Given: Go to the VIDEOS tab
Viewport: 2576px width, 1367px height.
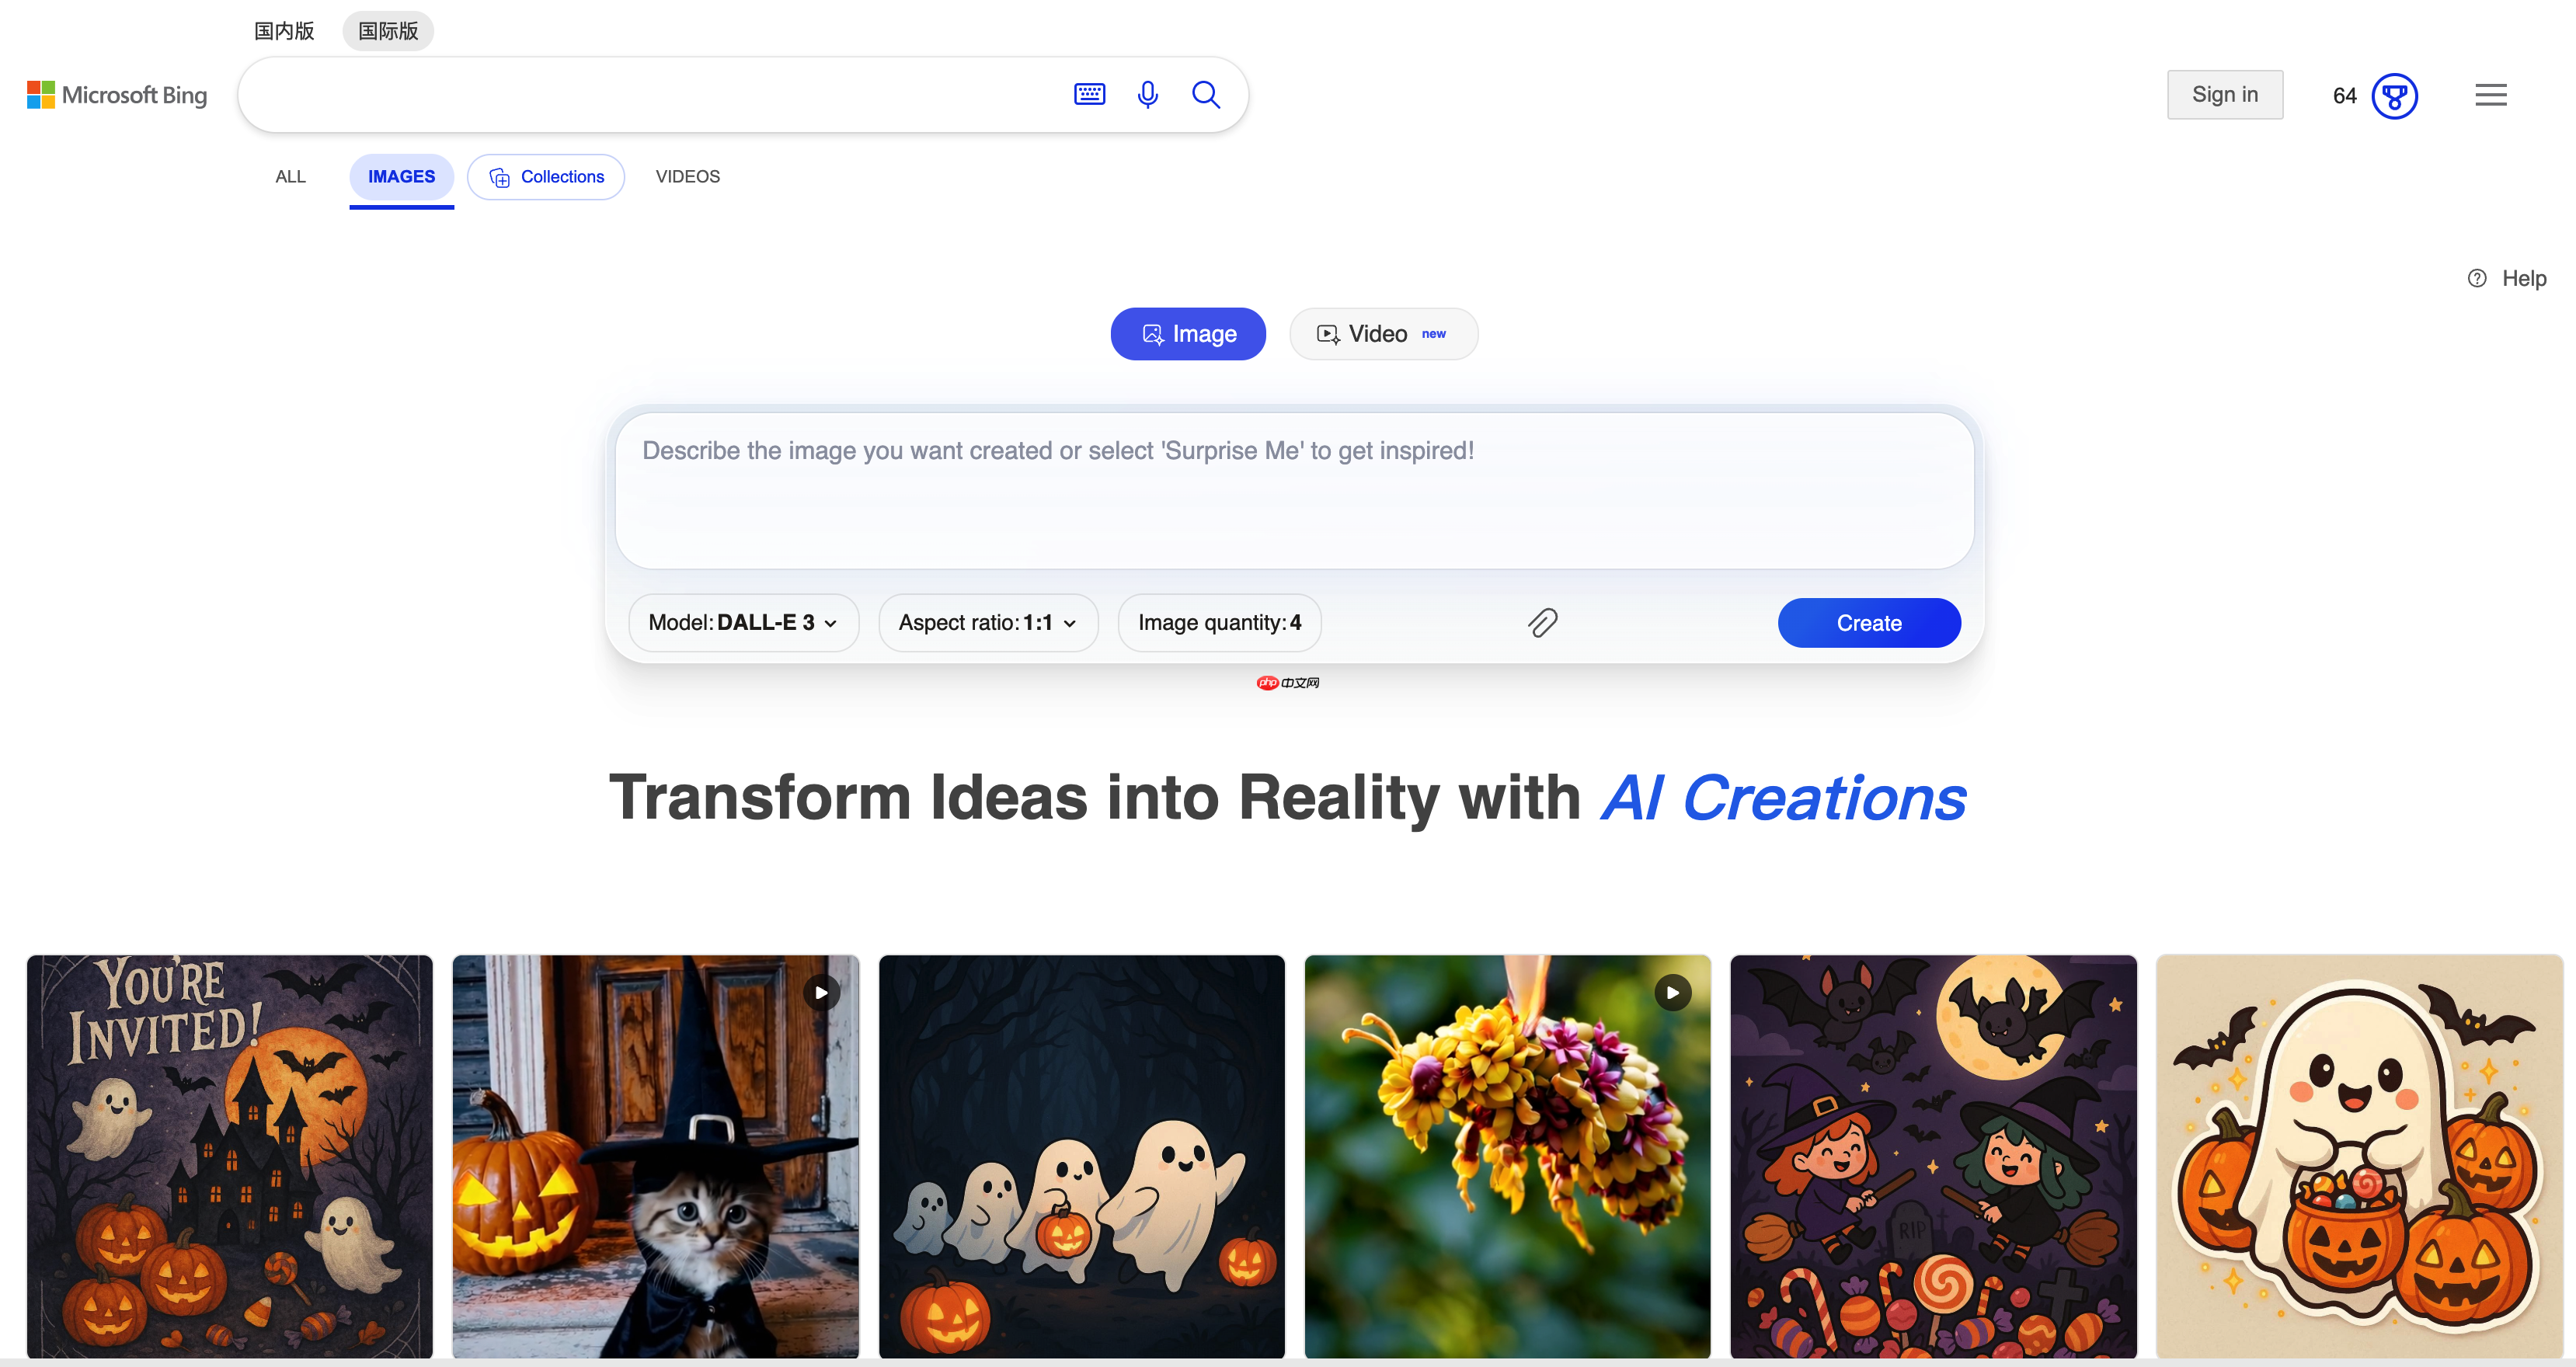Looking at the screenshot, I should click(x=687, y=177).
